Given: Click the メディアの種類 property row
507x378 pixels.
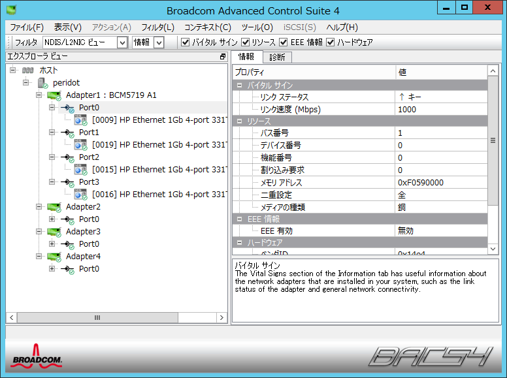Looking at the screenshot, I should [360, 208].
